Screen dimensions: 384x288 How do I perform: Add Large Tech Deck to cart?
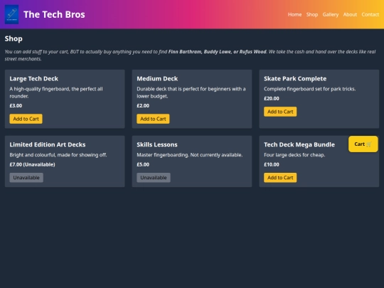(26, 119)
